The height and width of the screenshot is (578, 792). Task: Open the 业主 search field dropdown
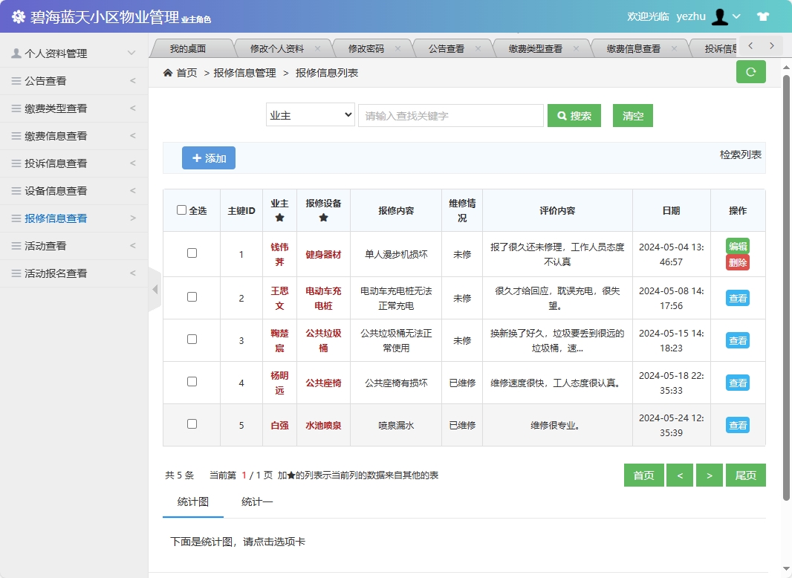coord(310,116)
